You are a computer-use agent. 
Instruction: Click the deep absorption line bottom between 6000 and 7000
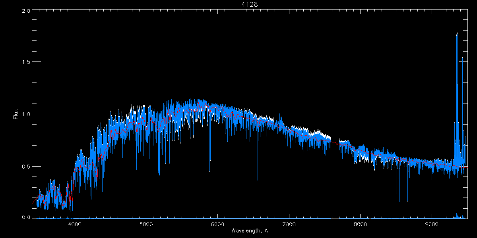pyautogui.click(x=258, y=180)
